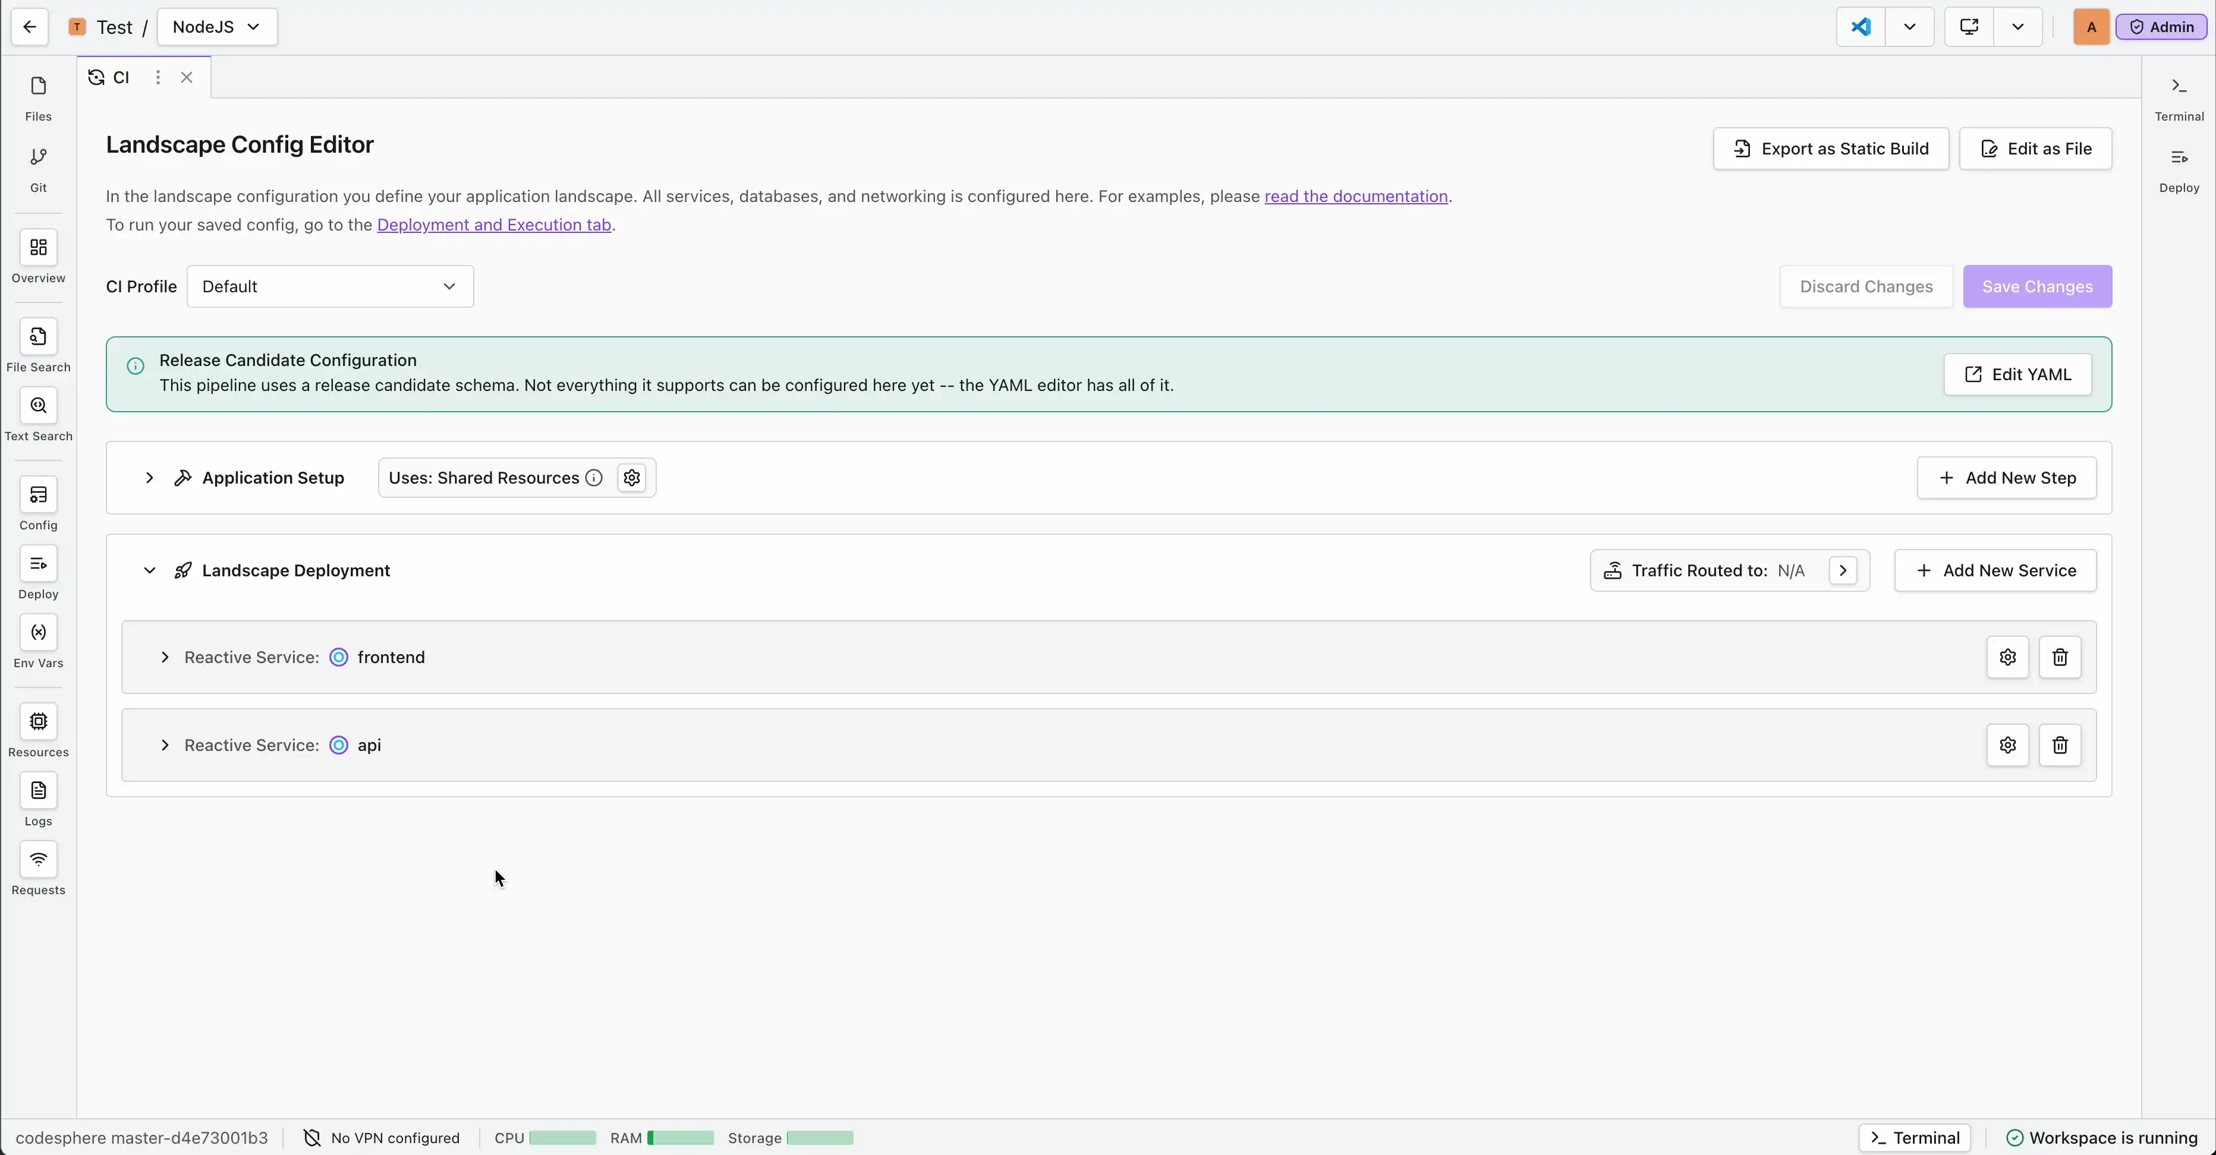Open the CI Profile Default dropdown
The width and height of the screenshot is (2216, 1155).
pyautogui.click(x=330, y=286)
